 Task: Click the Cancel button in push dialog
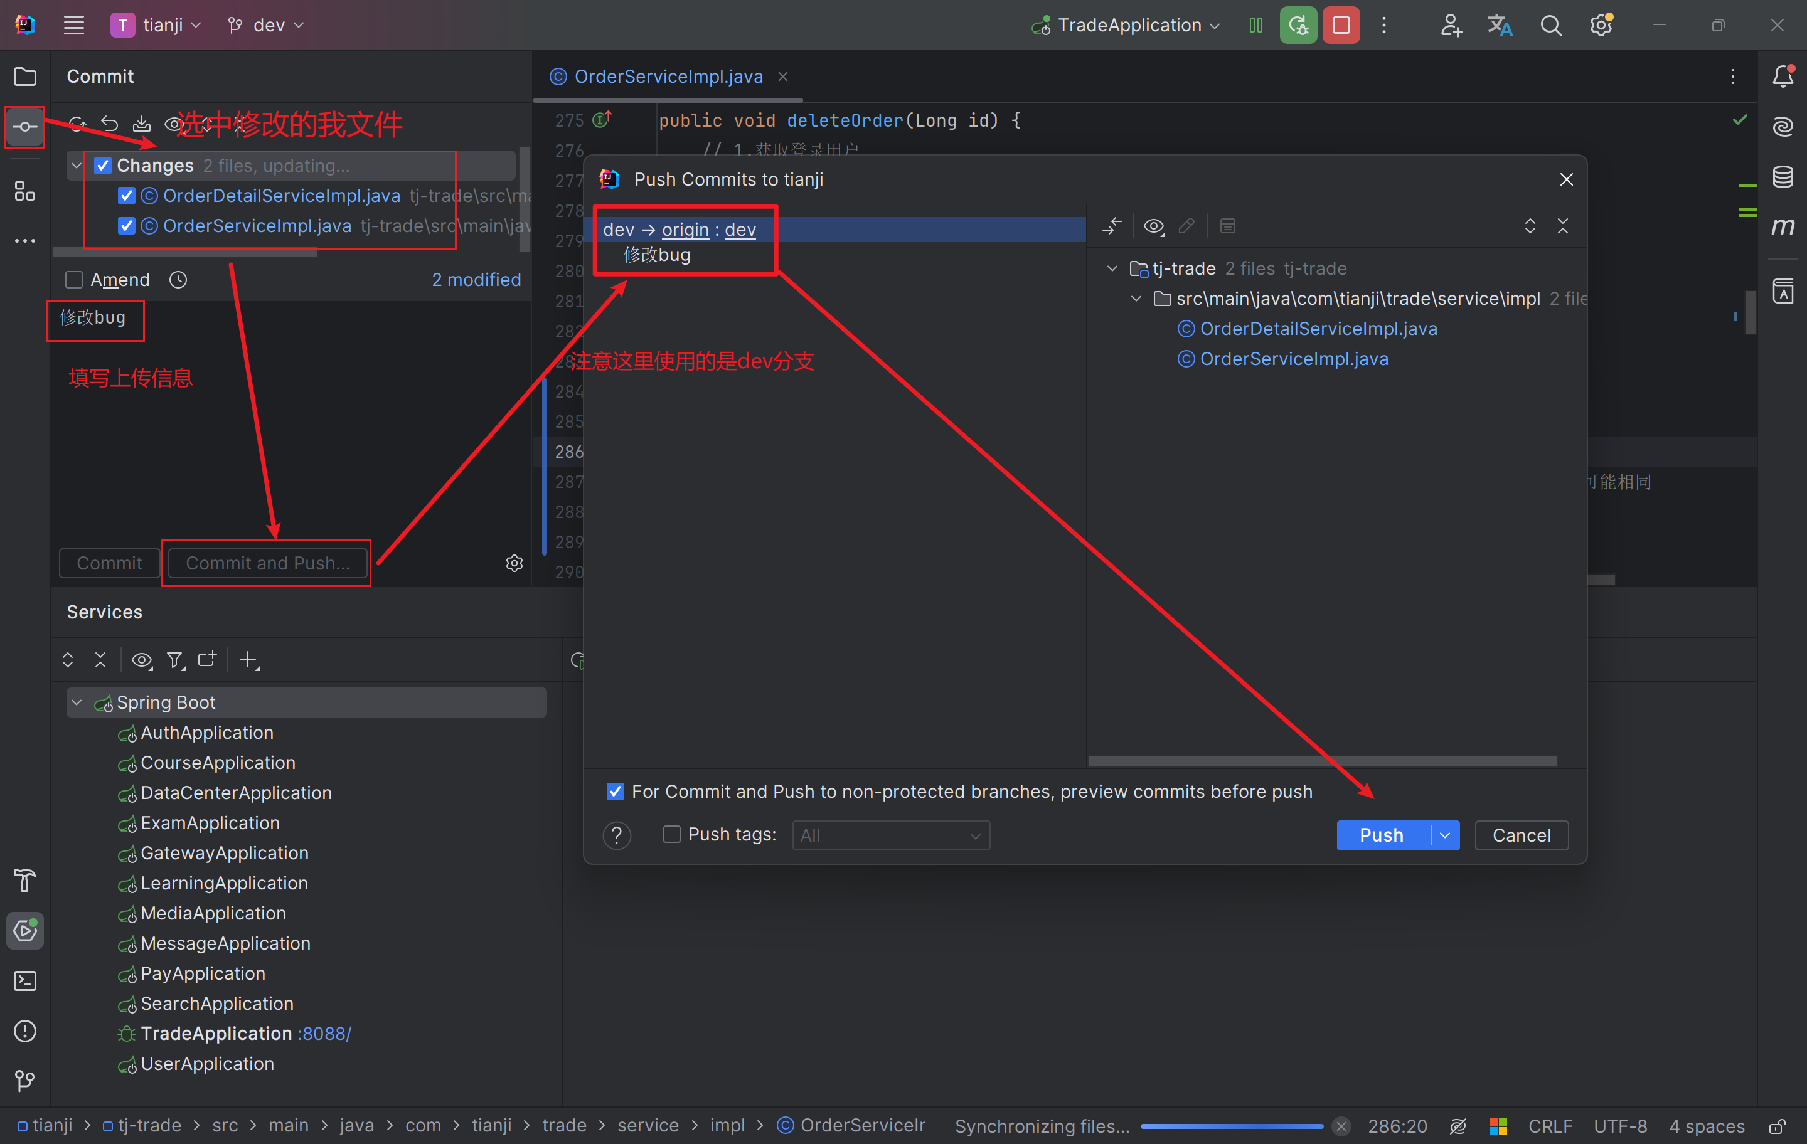[x=1521, y=835]
